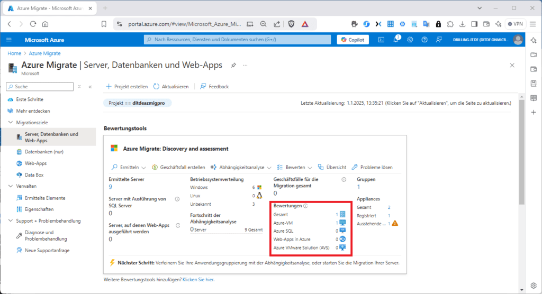Image resolution: width=542 pixels, height=294 pixels.
Task: Bookmark this page in address bar
Action: point(104,24)
